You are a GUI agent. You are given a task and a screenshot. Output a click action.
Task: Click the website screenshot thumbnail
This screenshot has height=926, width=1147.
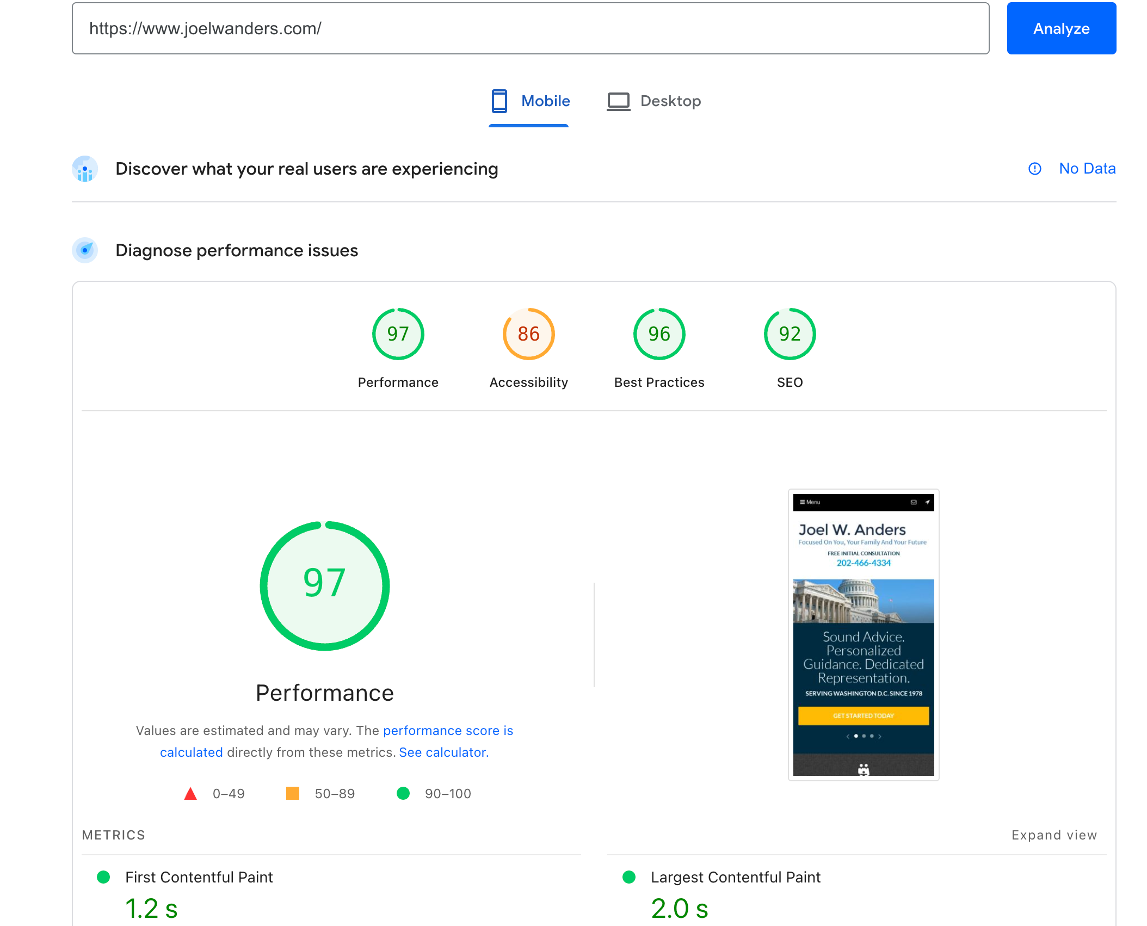point(863,634)
